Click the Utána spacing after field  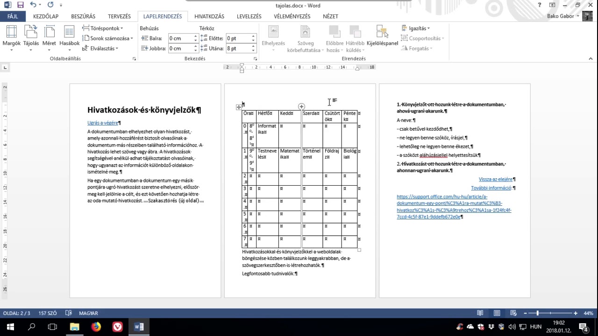tap(238, 48)
